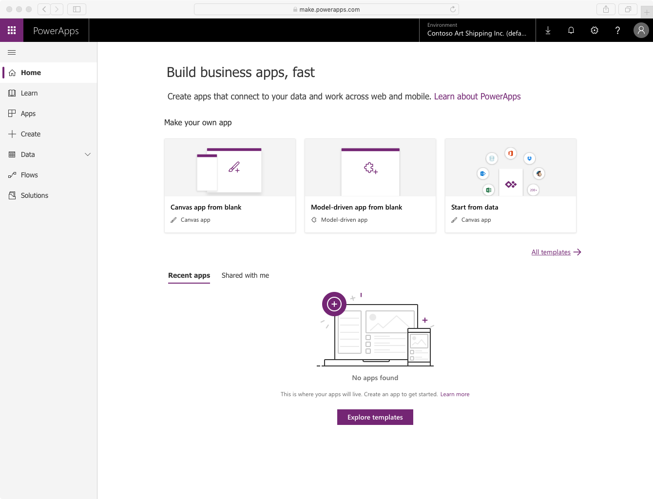
Task: Click the Safari share icon
Action: click(606, 9)
